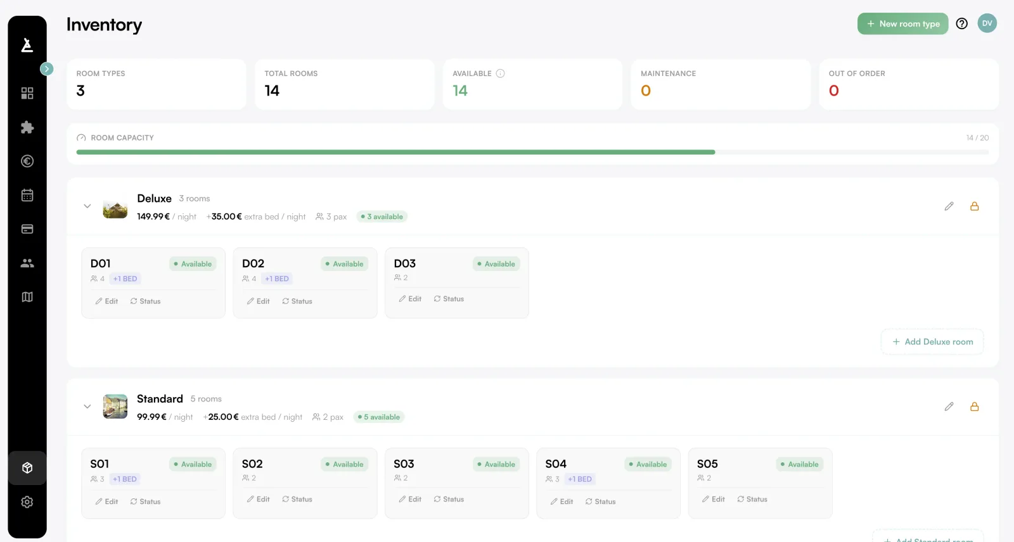
Task: Expand the sidebar with the arrow button
Action: (x=47, y=69)
